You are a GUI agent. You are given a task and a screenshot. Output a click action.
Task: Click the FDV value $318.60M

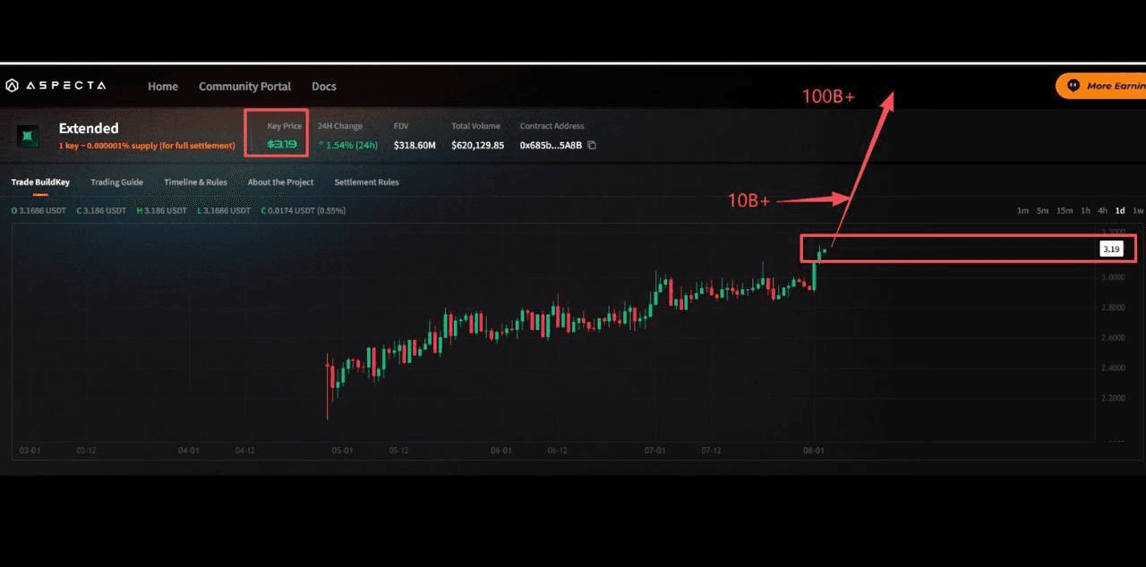tap(415, 145)
